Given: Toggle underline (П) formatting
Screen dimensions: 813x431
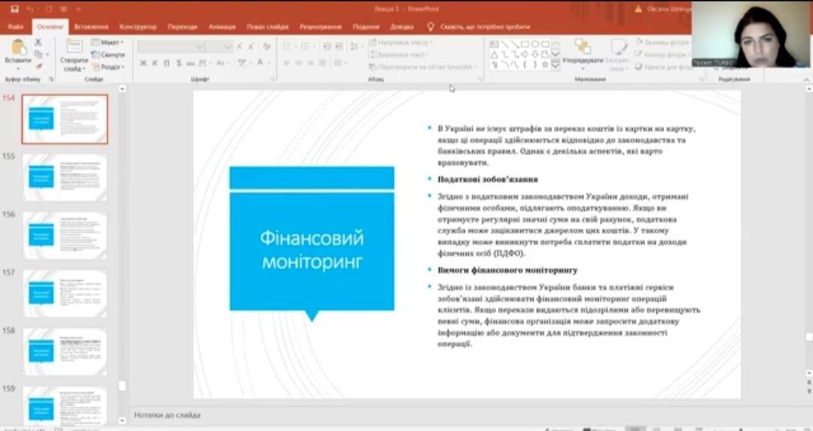Looking at the screenshot, I should 166,62.
